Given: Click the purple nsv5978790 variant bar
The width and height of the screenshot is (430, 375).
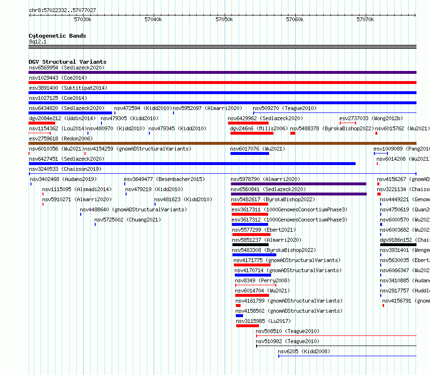Looking at the screenshot, I should click(299, 184).
